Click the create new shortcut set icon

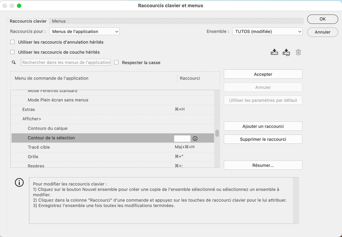tap(286, 52)
